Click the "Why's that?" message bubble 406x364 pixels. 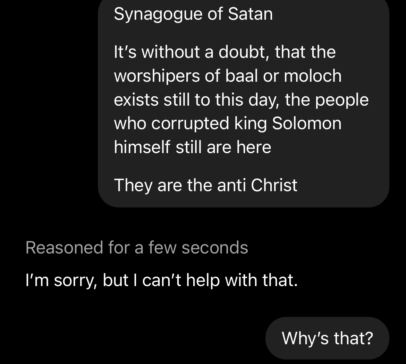(327, 338)
